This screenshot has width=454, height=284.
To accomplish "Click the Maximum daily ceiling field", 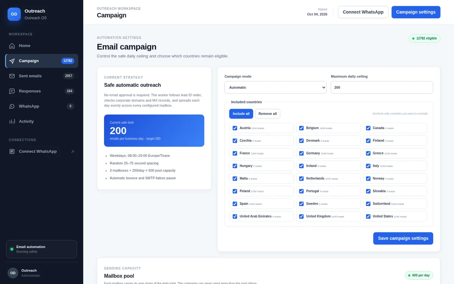I will tap(382, 87).
